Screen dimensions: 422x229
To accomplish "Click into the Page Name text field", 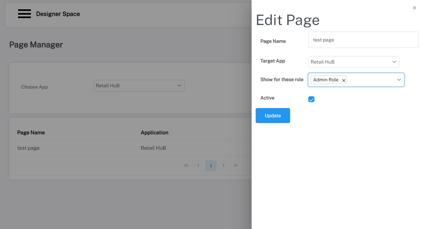I will pos(363,40).
